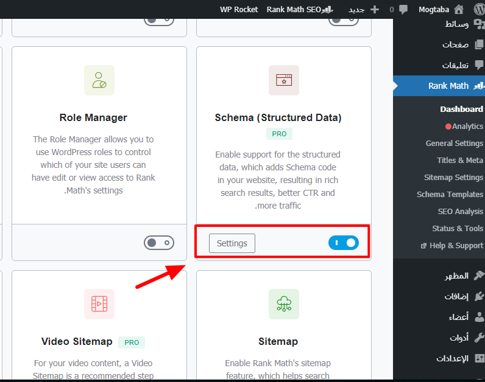The width and height of the screenshot is (485, 382).
Task: Click the Role Manager heading
Action: [x=93, y=117]
